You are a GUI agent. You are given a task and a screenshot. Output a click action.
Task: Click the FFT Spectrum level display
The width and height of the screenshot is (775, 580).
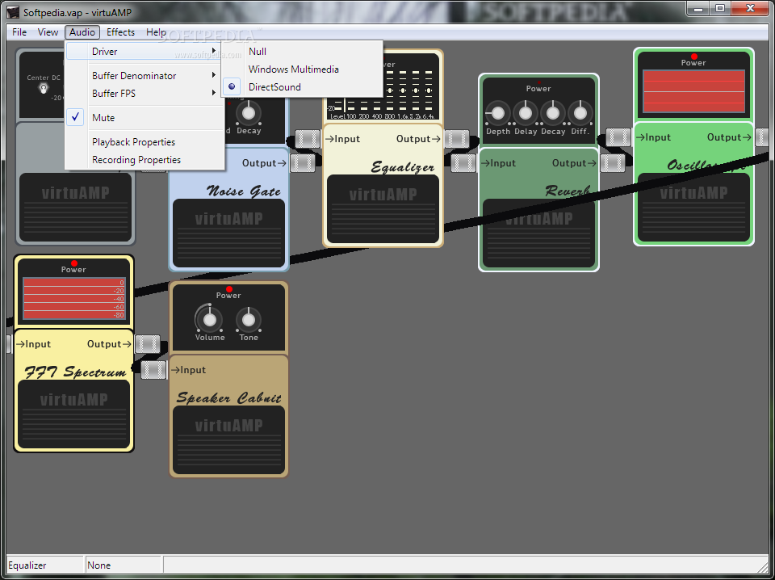[x=74, y=299]
